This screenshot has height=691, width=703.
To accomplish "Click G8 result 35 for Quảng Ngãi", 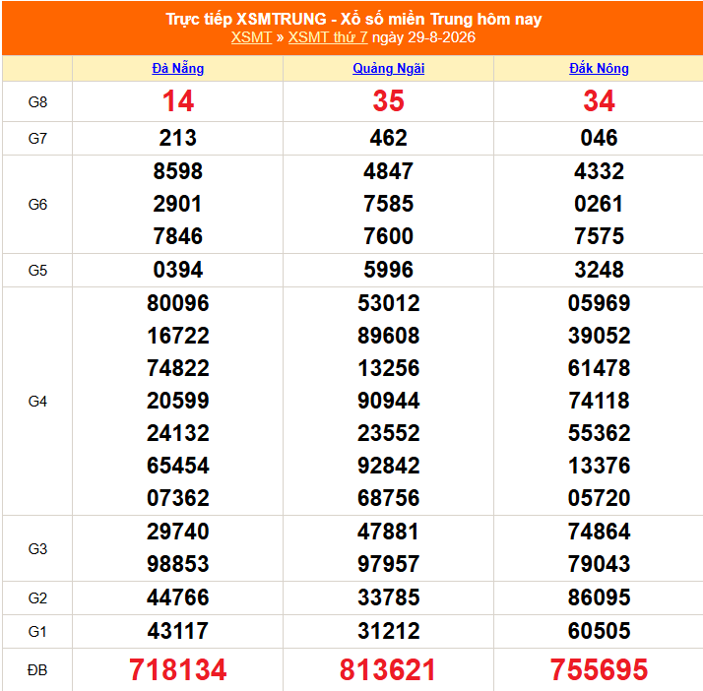I will point(388,100).
